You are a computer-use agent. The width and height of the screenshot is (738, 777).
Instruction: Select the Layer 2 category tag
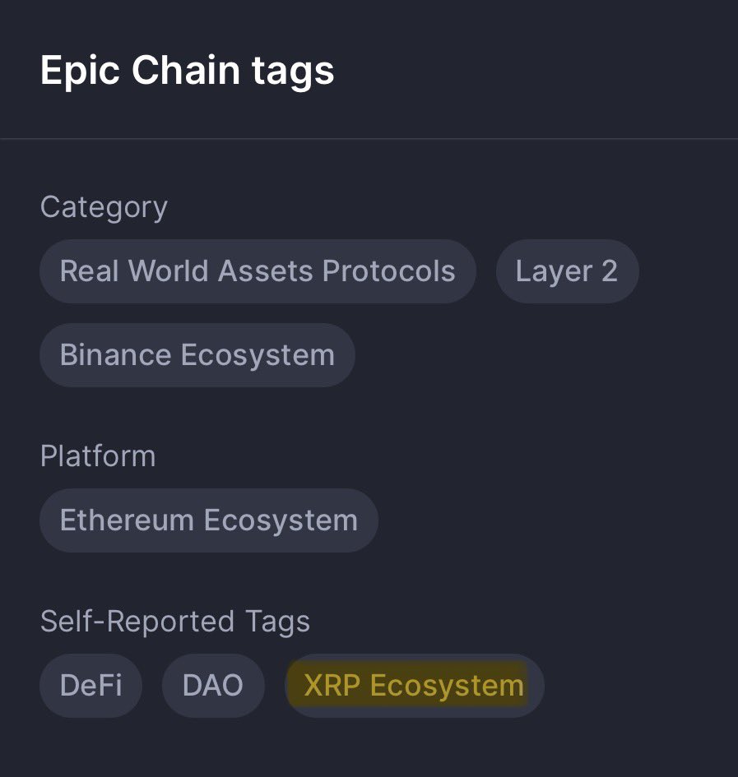pos(567,271)
